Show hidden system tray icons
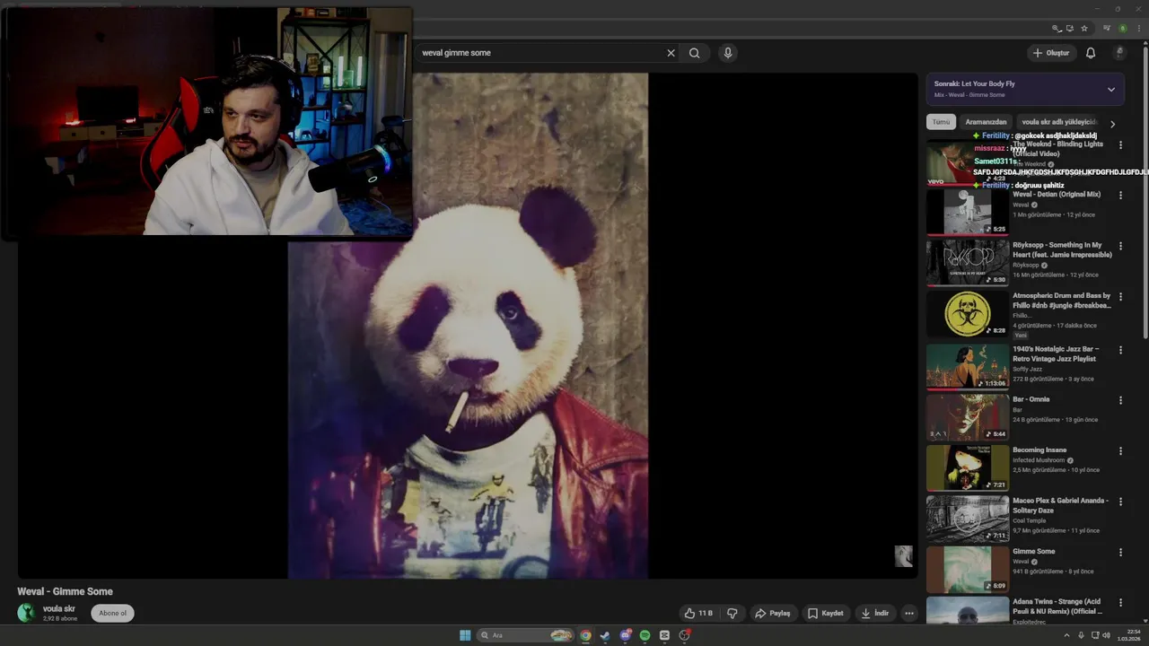This screenshot has height=646, width=1149. click(1067, 635)
